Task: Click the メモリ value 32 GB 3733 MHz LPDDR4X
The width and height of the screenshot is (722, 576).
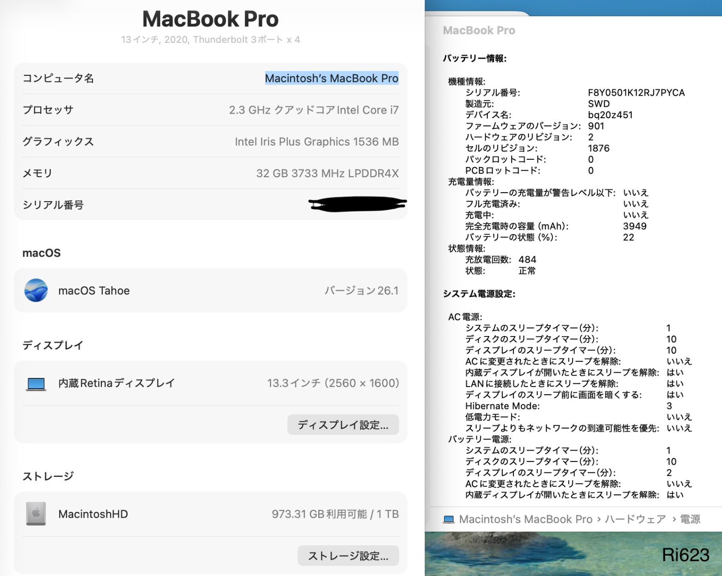Action: tap(328, 173)
